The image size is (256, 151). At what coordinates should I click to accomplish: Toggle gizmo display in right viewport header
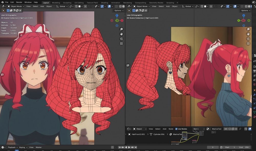point(228,6)
